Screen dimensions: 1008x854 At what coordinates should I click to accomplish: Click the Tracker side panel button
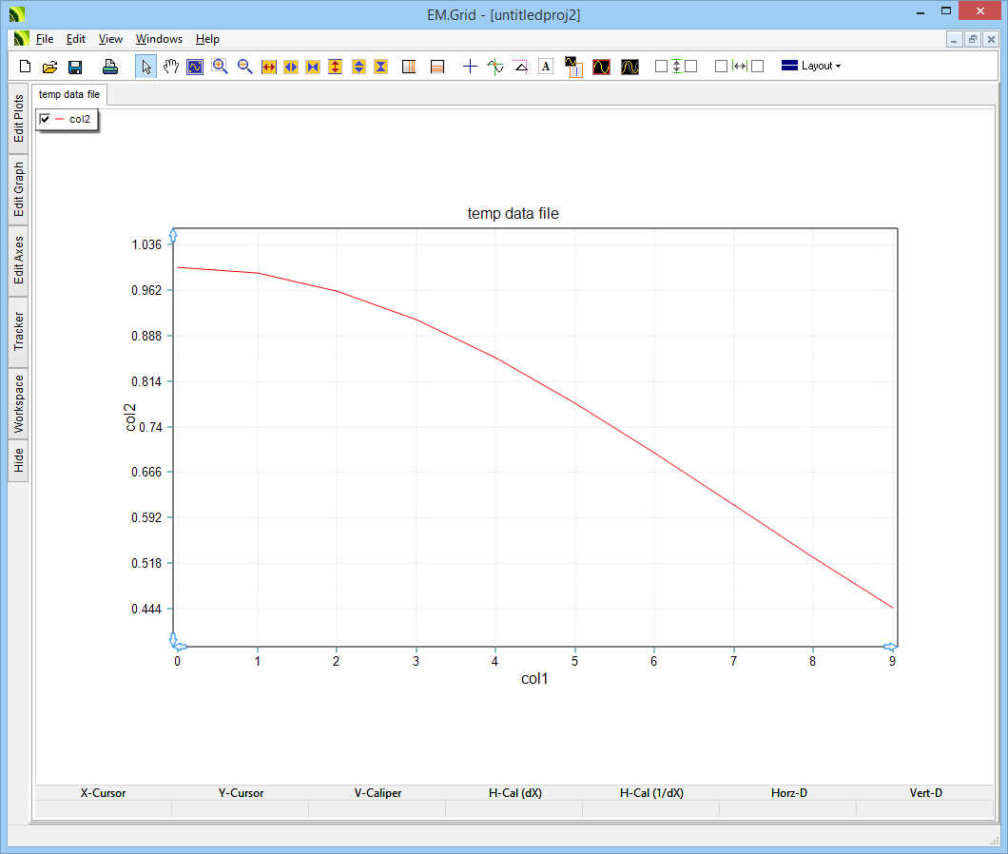[x=19, y=332]
